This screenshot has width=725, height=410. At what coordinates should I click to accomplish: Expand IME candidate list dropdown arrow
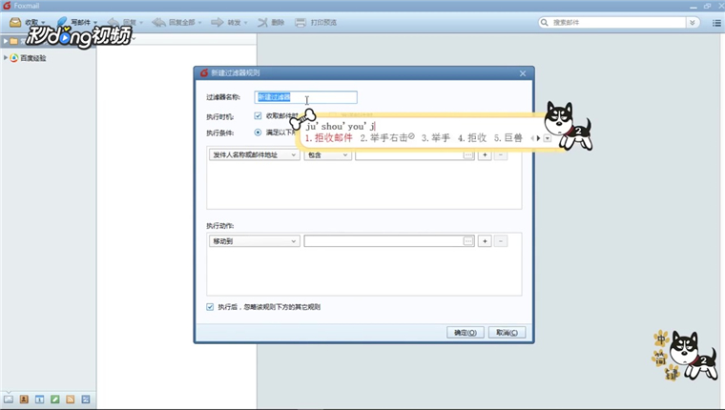(548, 138)
